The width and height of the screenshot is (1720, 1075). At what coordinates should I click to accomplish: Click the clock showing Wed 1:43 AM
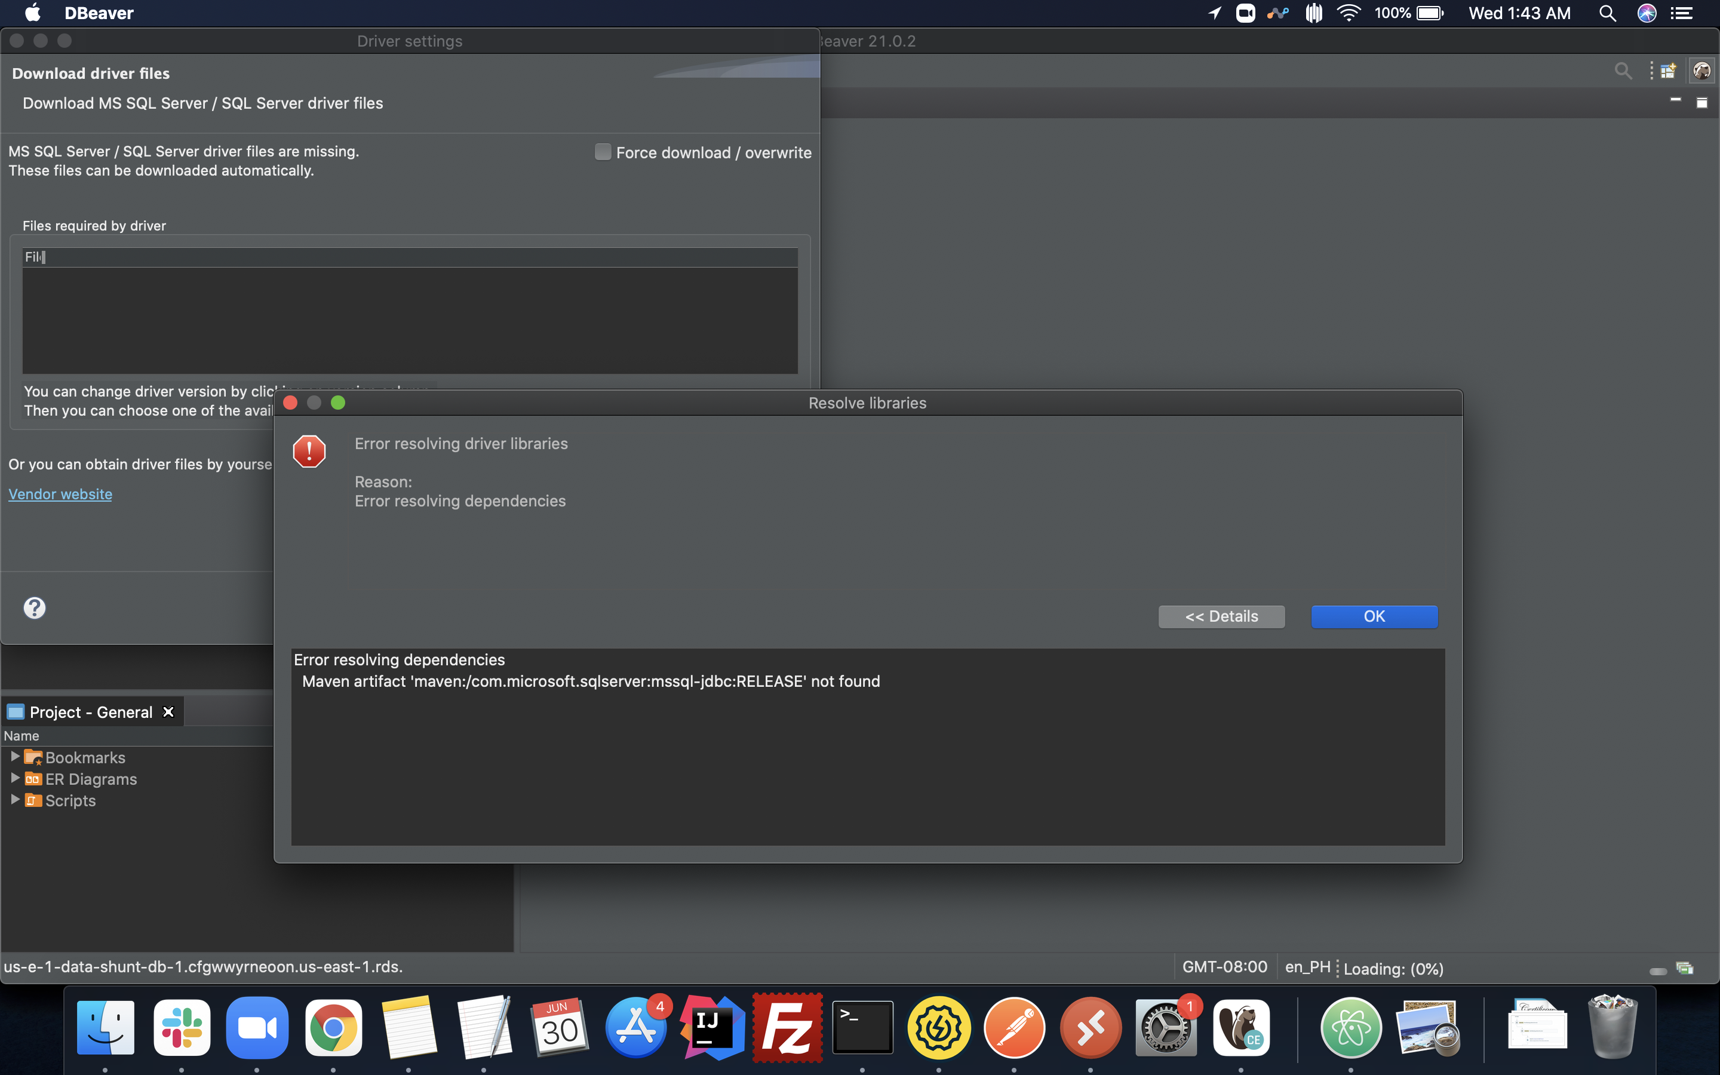1519,13
